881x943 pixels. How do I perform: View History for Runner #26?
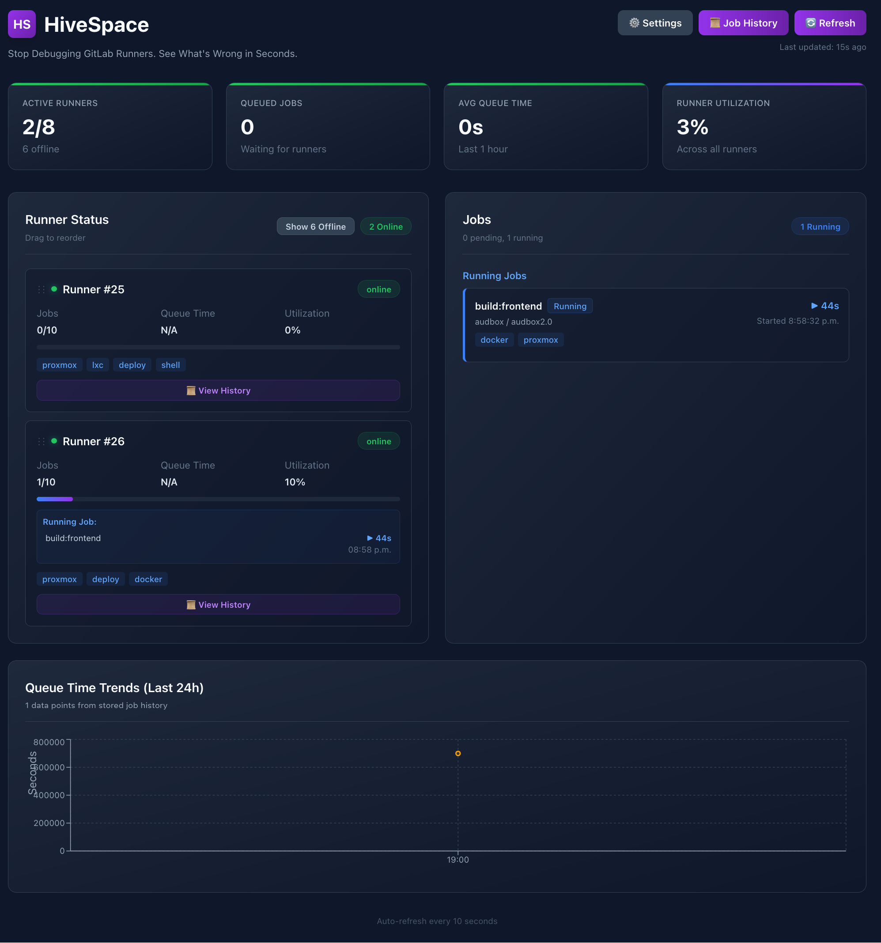(218, 604)
